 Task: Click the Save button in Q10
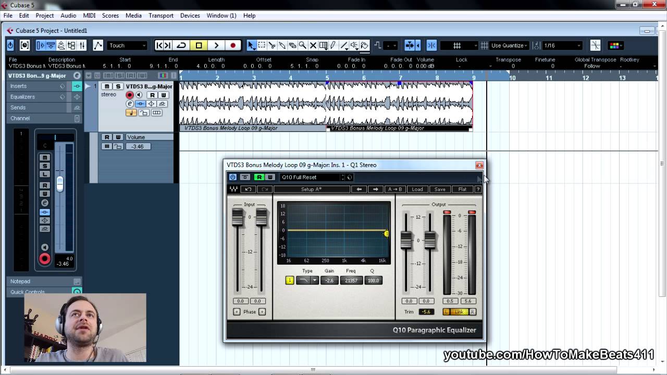[440, 189]
